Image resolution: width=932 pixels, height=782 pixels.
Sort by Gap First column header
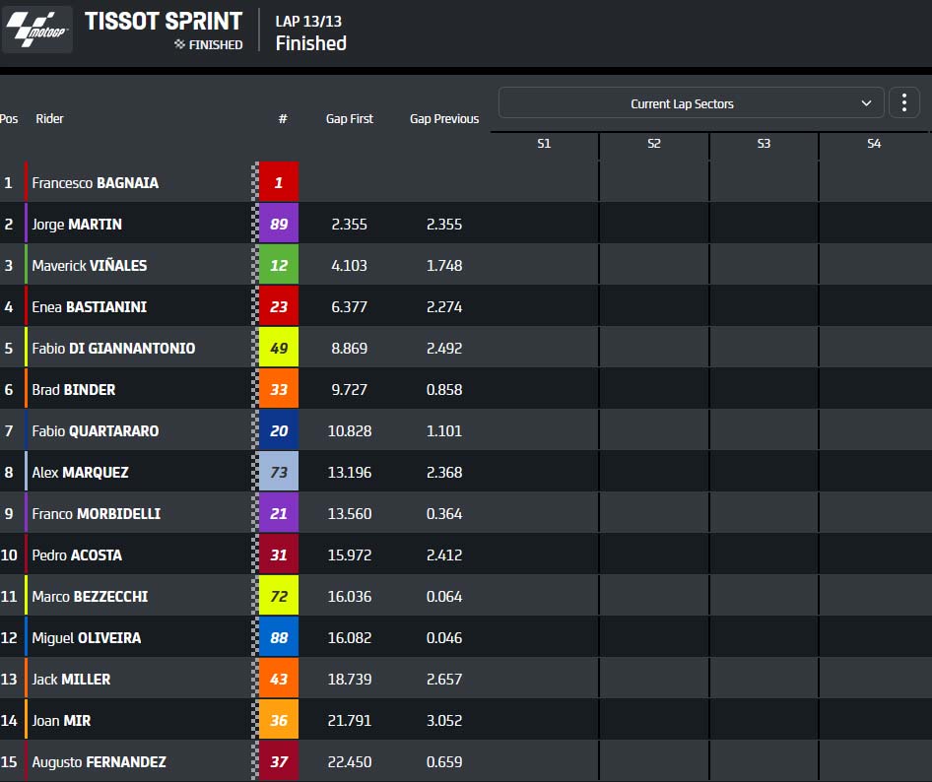tap(350, 119)
